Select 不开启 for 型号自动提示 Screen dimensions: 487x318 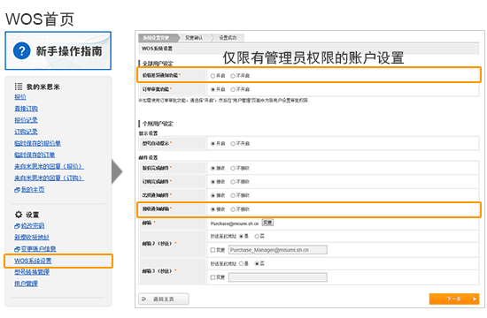coord(233,143)
